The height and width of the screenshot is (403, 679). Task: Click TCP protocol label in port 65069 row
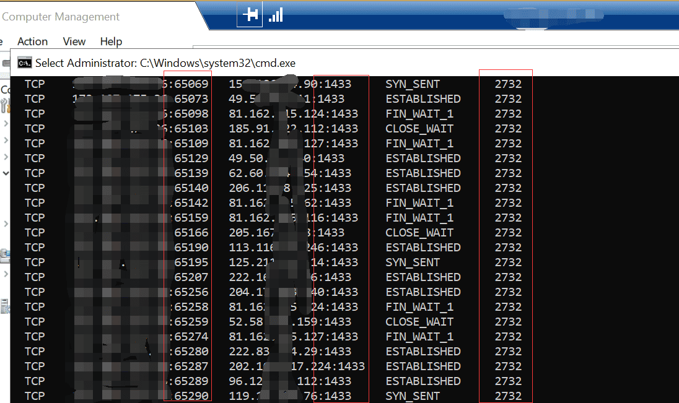point(35,84)
